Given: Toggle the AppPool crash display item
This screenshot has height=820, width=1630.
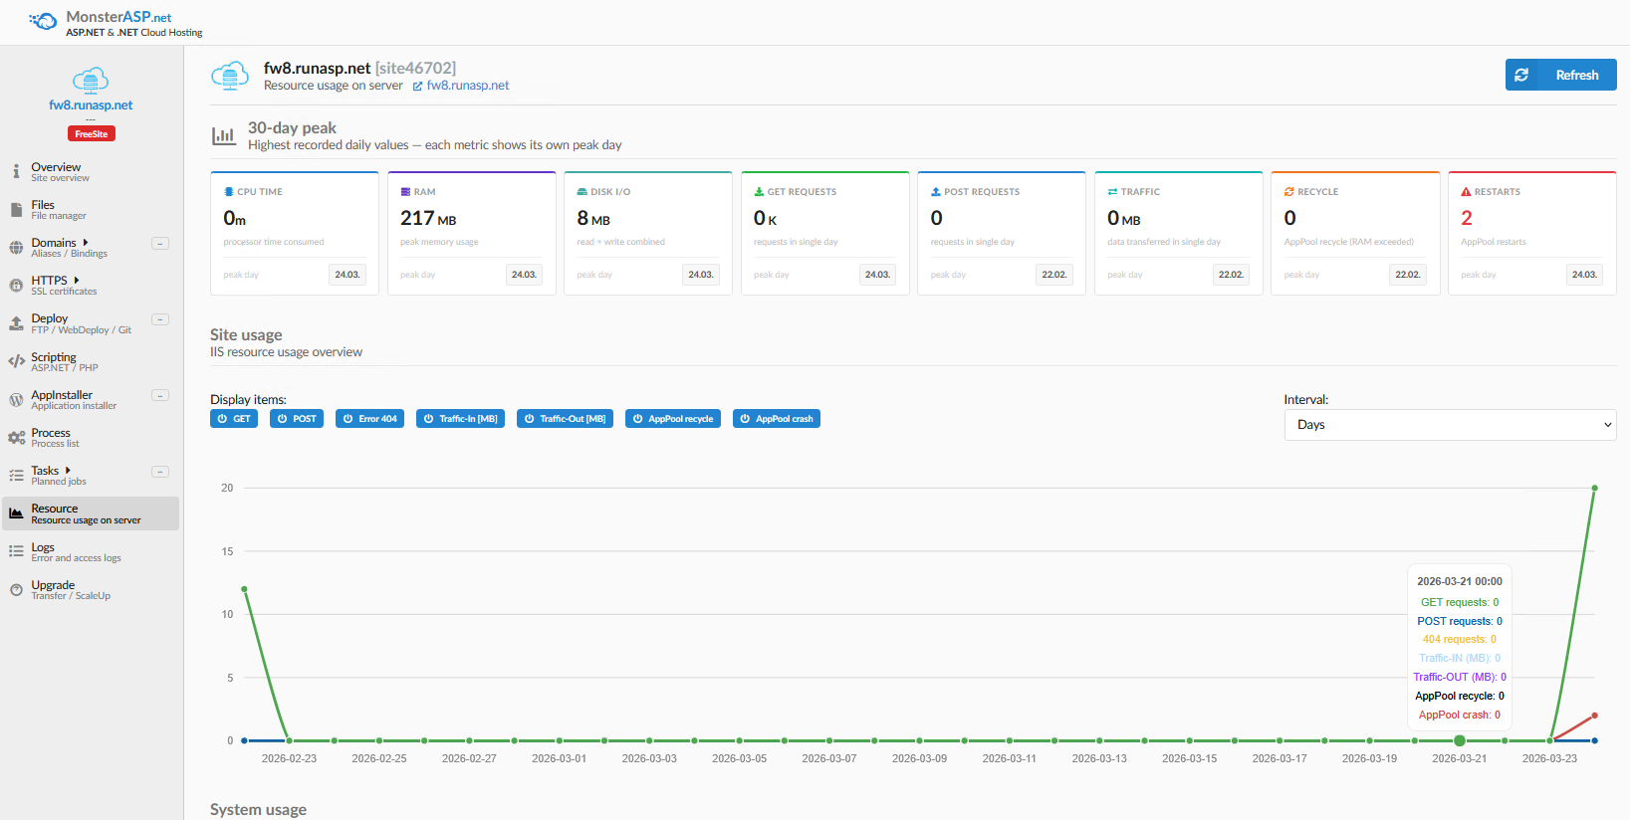Looking at the screenshot, I should click(x=776, y=419).
